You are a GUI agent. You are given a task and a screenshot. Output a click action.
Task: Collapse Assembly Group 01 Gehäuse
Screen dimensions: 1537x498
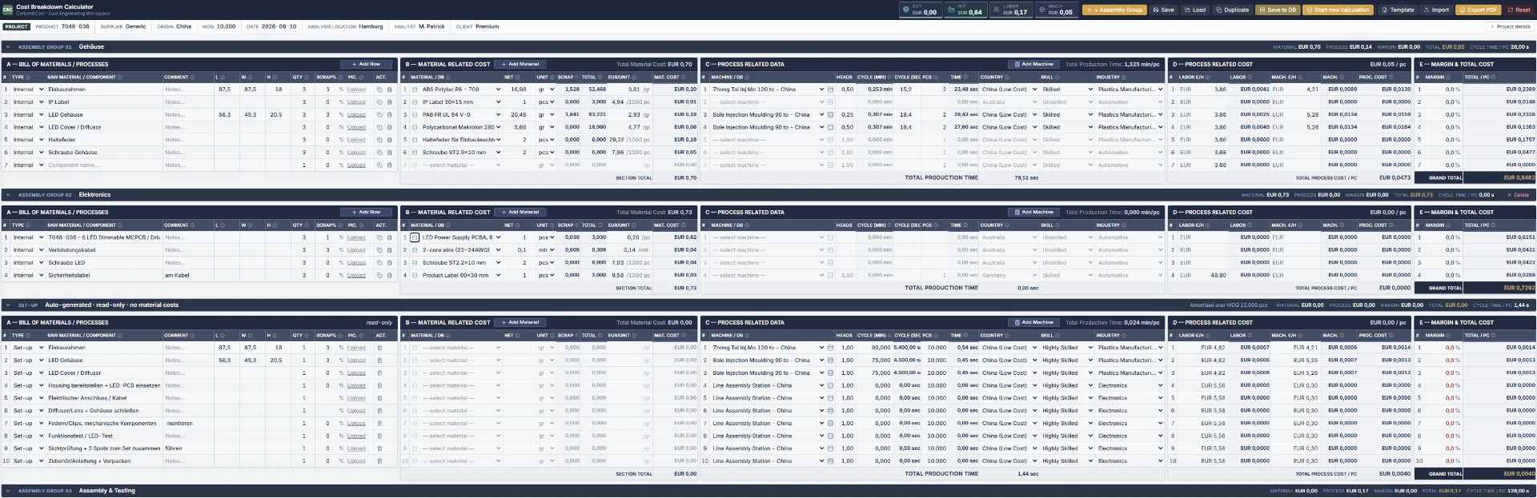[x=8, y=47]
